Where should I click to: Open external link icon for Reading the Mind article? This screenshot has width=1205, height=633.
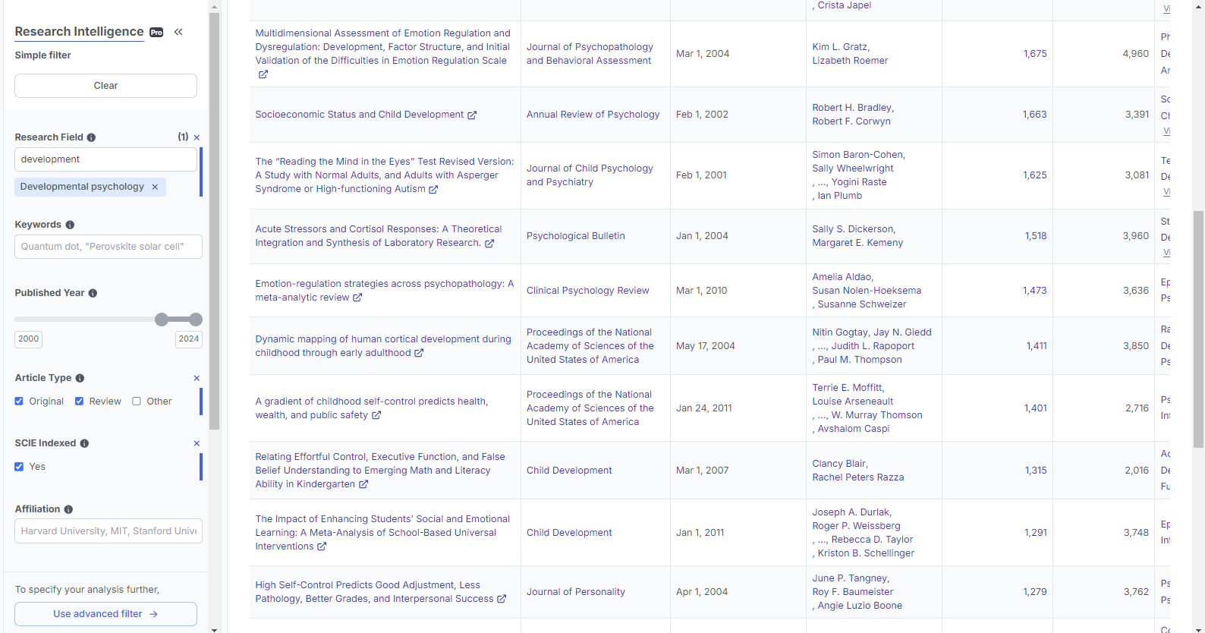433,189
